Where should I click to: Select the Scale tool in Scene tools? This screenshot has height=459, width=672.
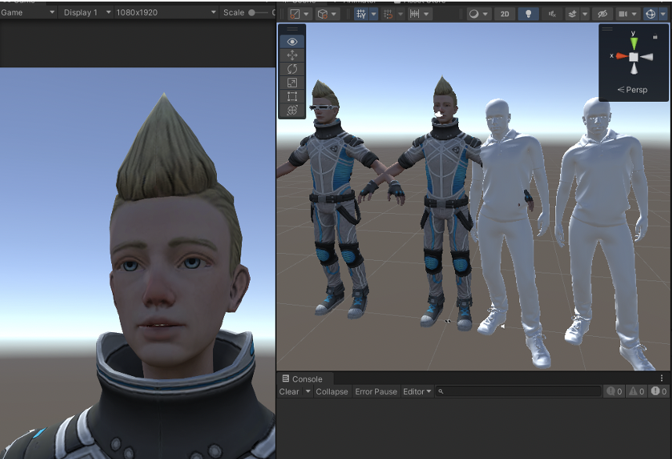292,83
